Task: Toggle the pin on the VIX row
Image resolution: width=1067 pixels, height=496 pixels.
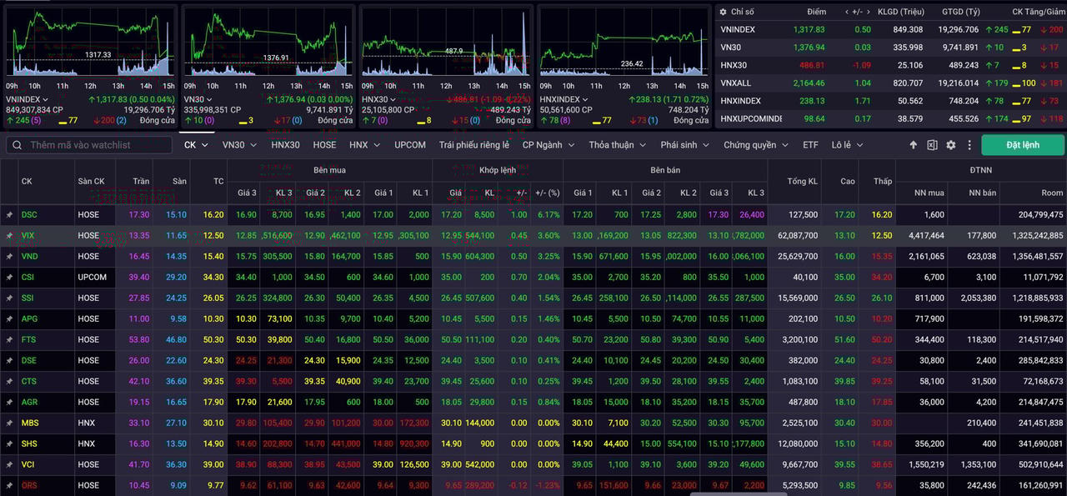Action: [9, 236]
